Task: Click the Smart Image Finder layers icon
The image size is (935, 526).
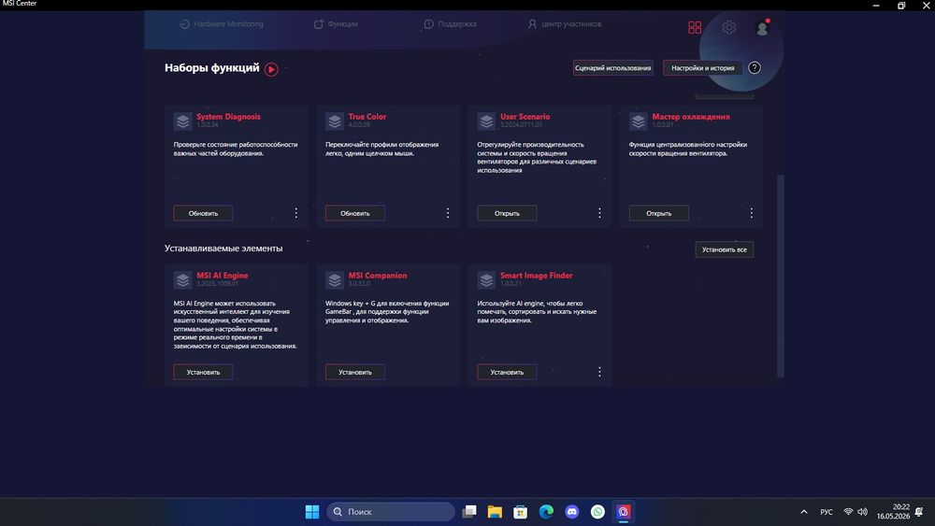Action: pos(486,280)
